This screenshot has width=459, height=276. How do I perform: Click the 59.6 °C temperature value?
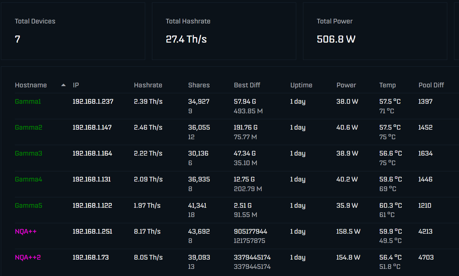click(391, 179)
